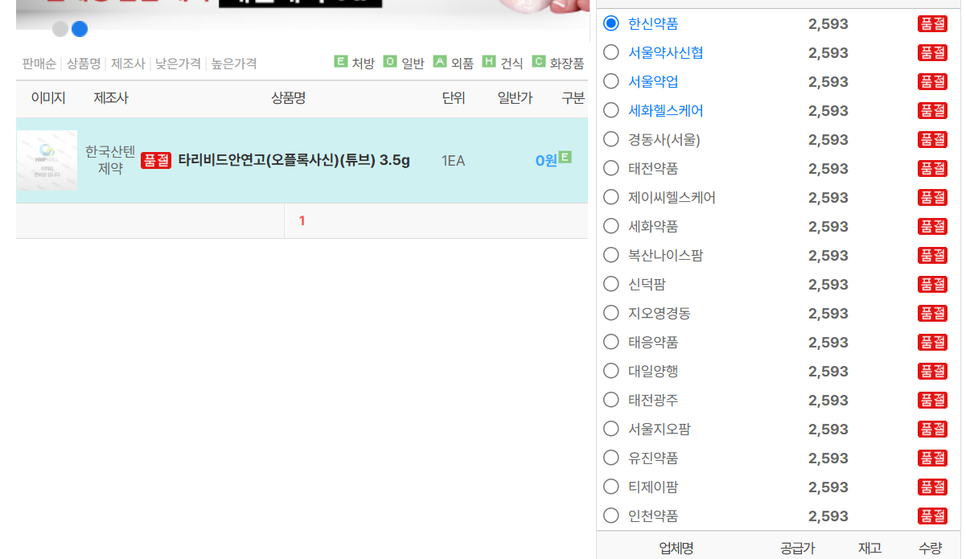Click the 품절 badge in 서울약업 row
The width and height of the screenshot is (966, 559).
pos(932,81)
